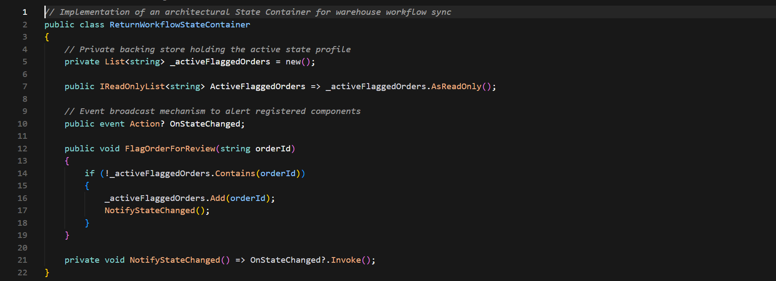Select the ReturnWorkflowStateContainer class name
This screenshot has height=281, width=776.
(180, 25)
